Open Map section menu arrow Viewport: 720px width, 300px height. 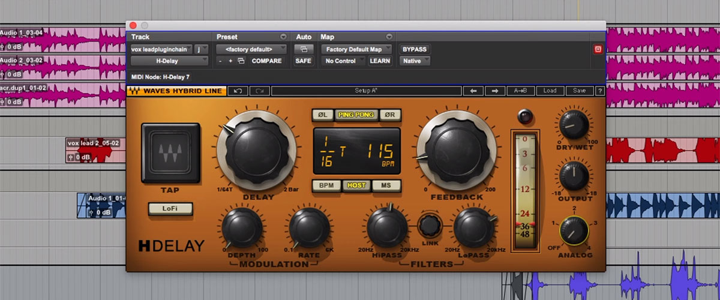tap(389, 37)
